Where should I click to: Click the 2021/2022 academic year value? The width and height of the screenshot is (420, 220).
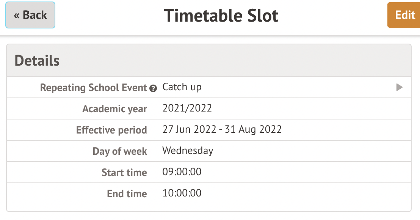point(187,108)
